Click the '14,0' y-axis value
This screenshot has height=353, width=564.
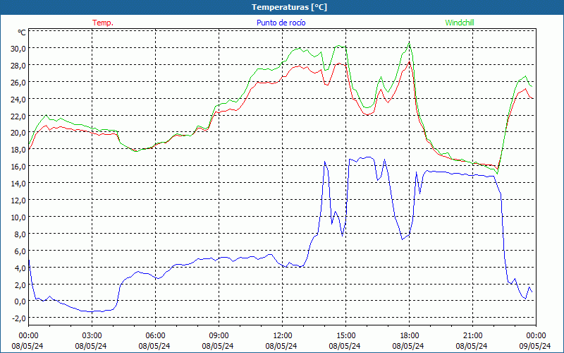(x=18, y=184)
